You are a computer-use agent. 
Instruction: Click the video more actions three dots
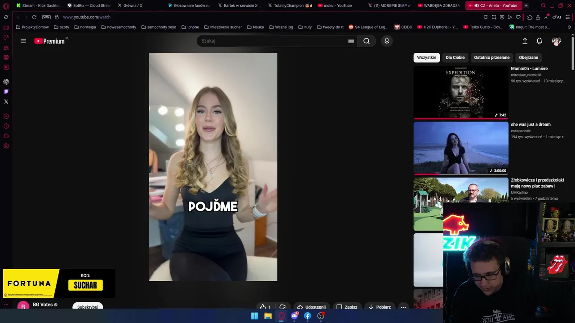pyautogui.click(x=403, y=307)
